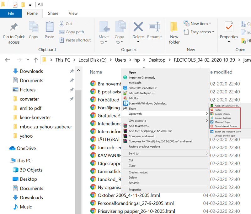The image size is (251, 214).
Task: Open OneDrive in the navigation pane
Action: [26, 148]
